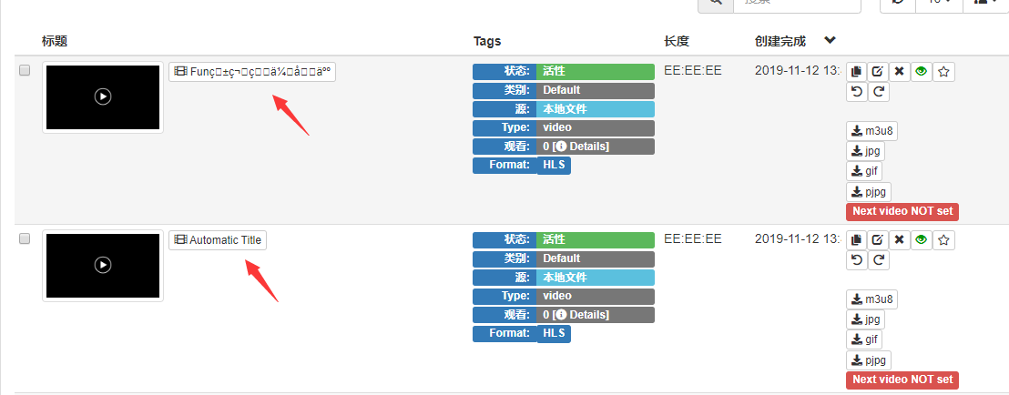Tick the Automatic Title row checkbox
1009x395 pixels.
coord(25,238)
